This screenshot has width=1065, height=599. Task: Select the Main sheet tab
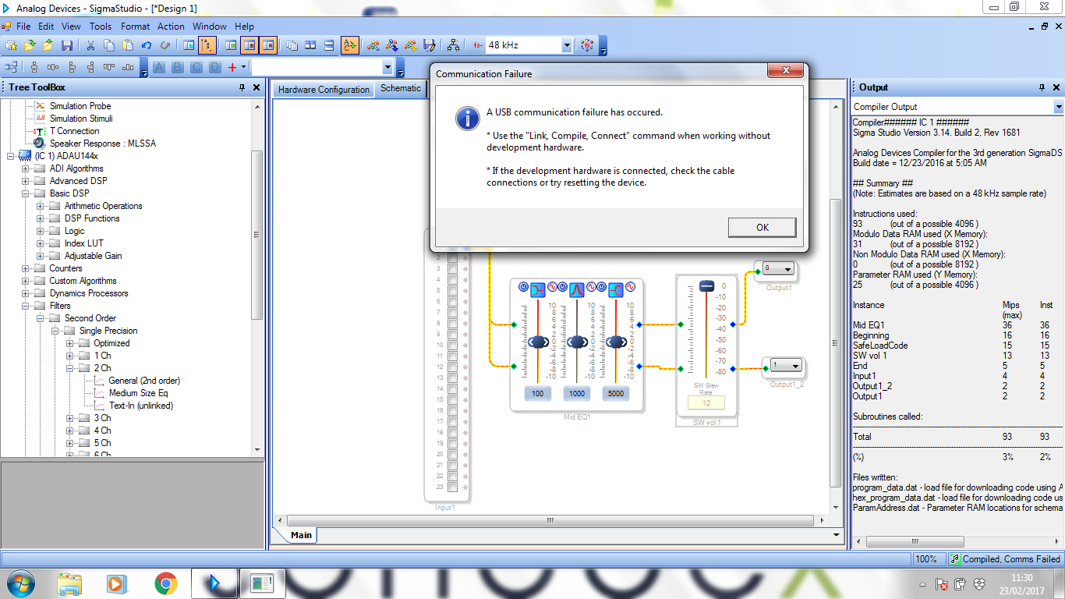301,535
